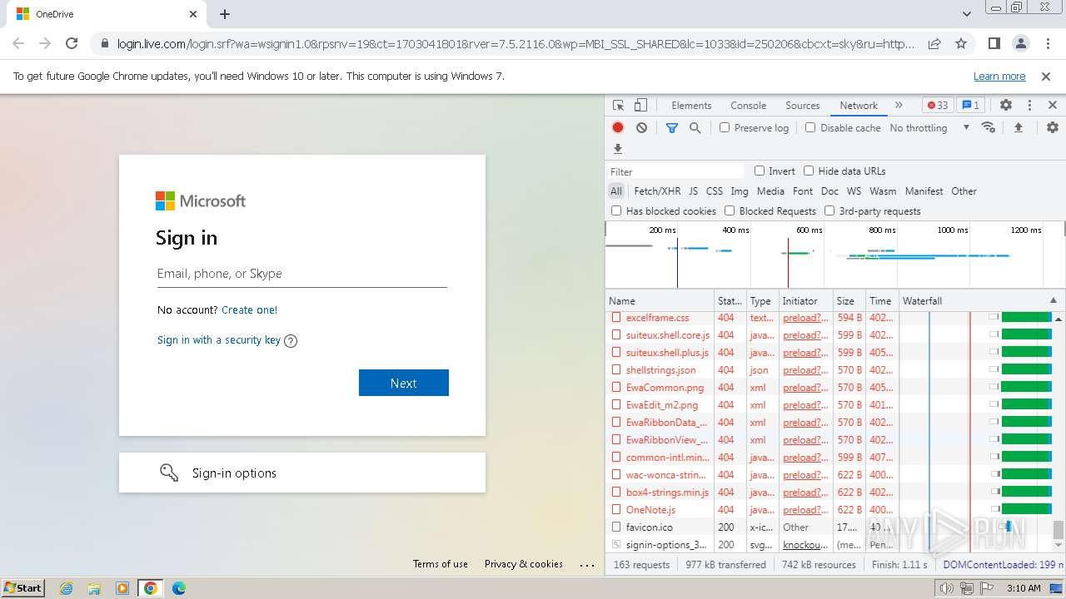Open Chrome three-dot menu
Viewport: 1066px width, 599px height.
coord(1046,43)
